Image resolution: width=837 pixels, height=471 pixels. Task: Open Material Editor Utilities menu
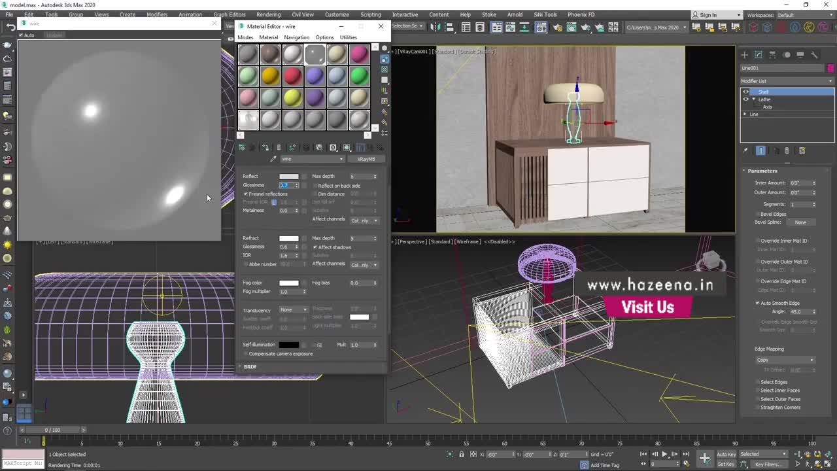pos(349,37)
